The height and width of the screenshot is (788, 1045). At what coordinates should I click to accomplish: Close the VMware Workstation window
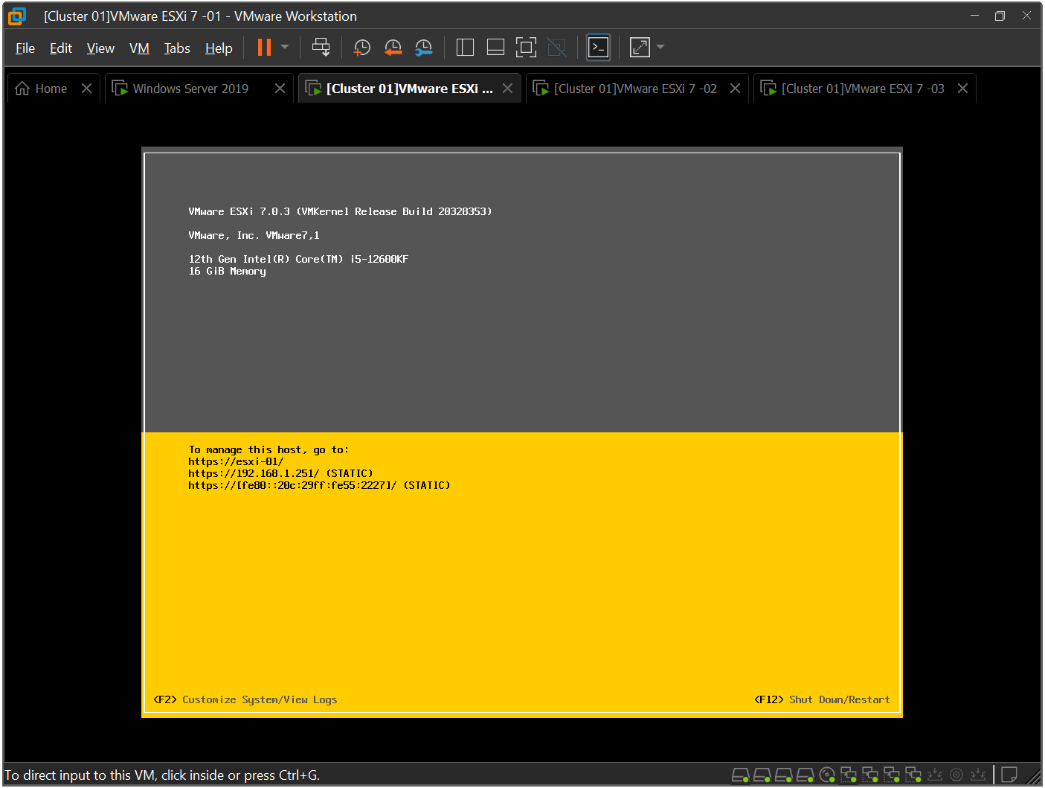[1026, 16]
